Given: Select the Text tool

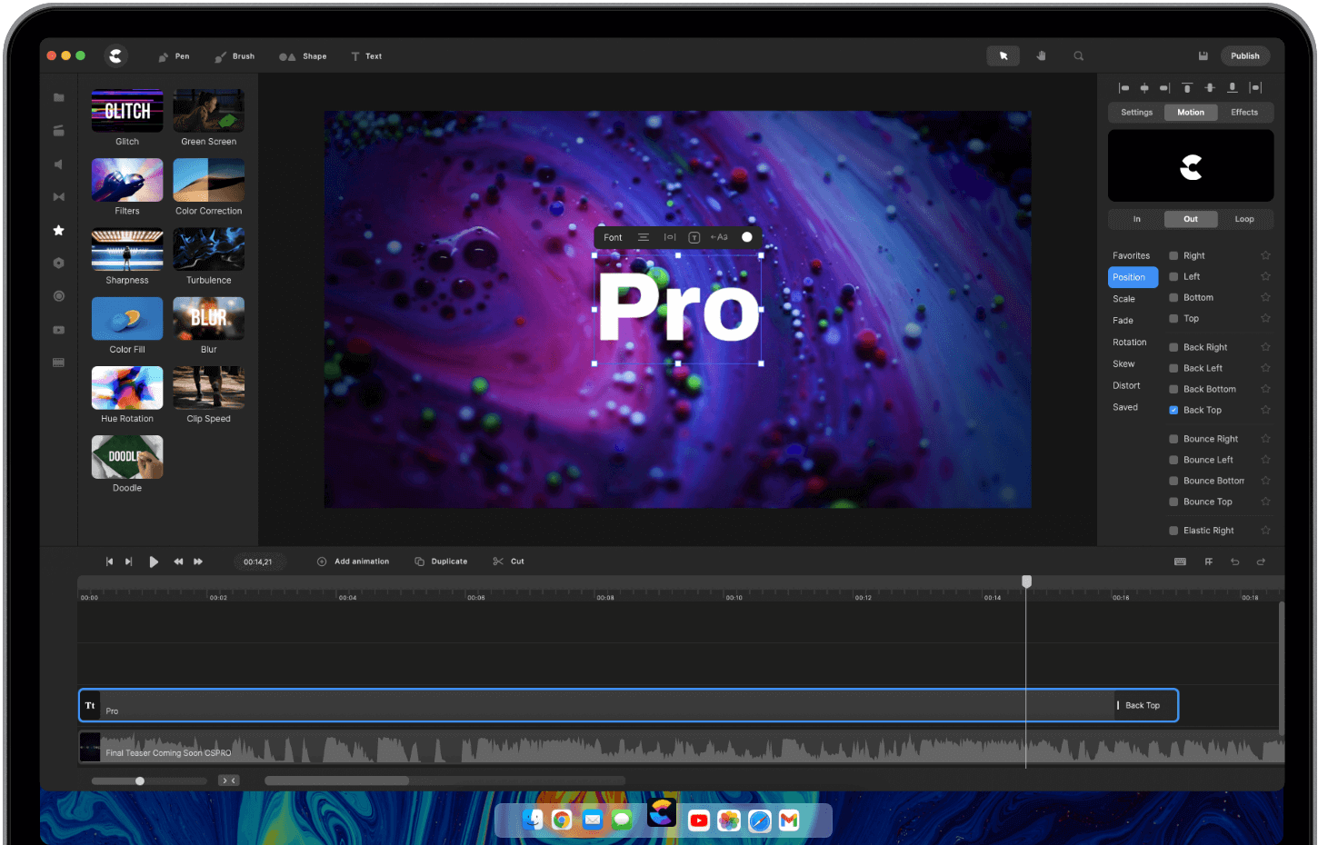Looking at the screenshot, I should click(x=366, y=55).
